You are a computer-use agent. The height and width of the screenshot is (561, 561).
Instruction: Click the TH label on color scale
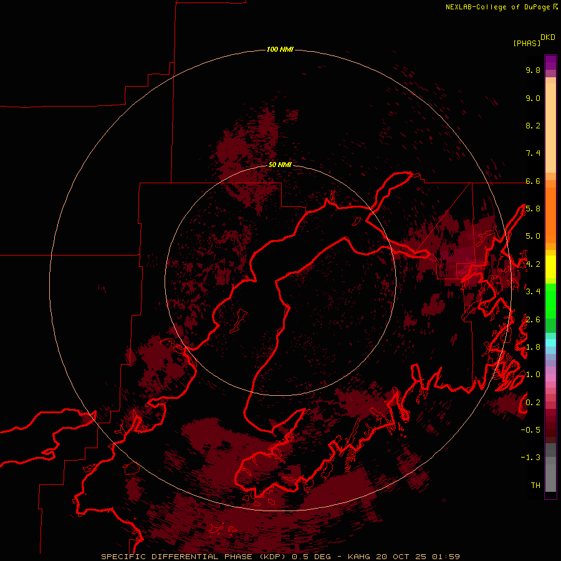pyautogui.click(x=535, y=486)
